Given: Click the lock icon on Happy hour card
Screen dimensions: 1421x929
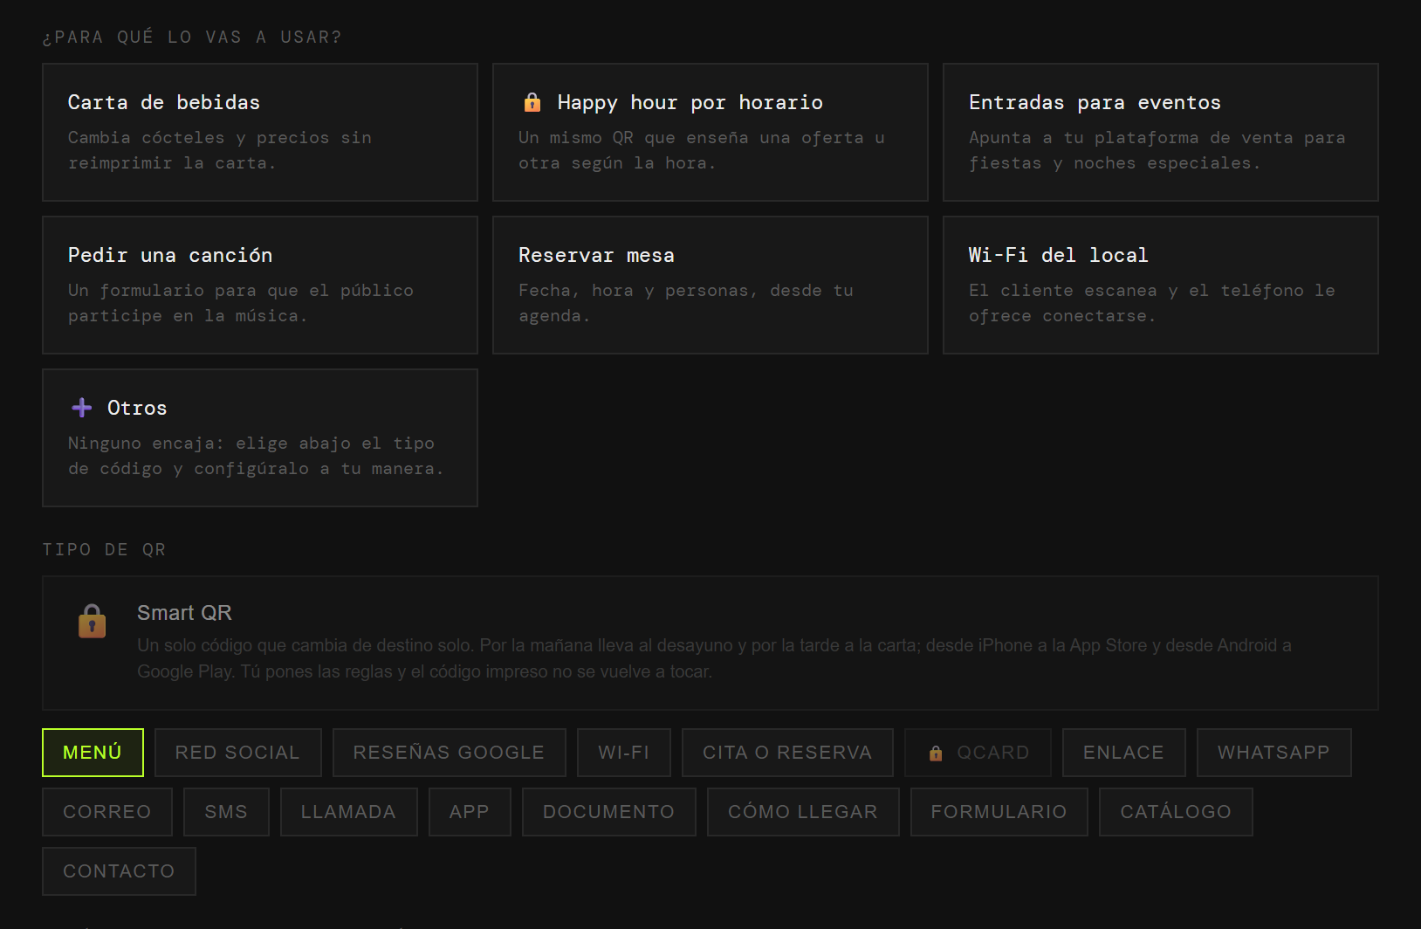Looking at the screenshot, I should coord(532,102).
